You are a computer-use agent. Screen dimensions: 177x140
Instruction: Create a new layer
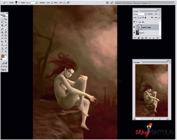point(153,38)
